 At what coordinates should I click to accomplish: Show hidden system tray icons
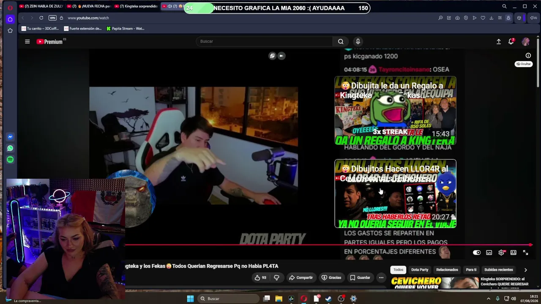pyautogui.click(x=489, y=299)
